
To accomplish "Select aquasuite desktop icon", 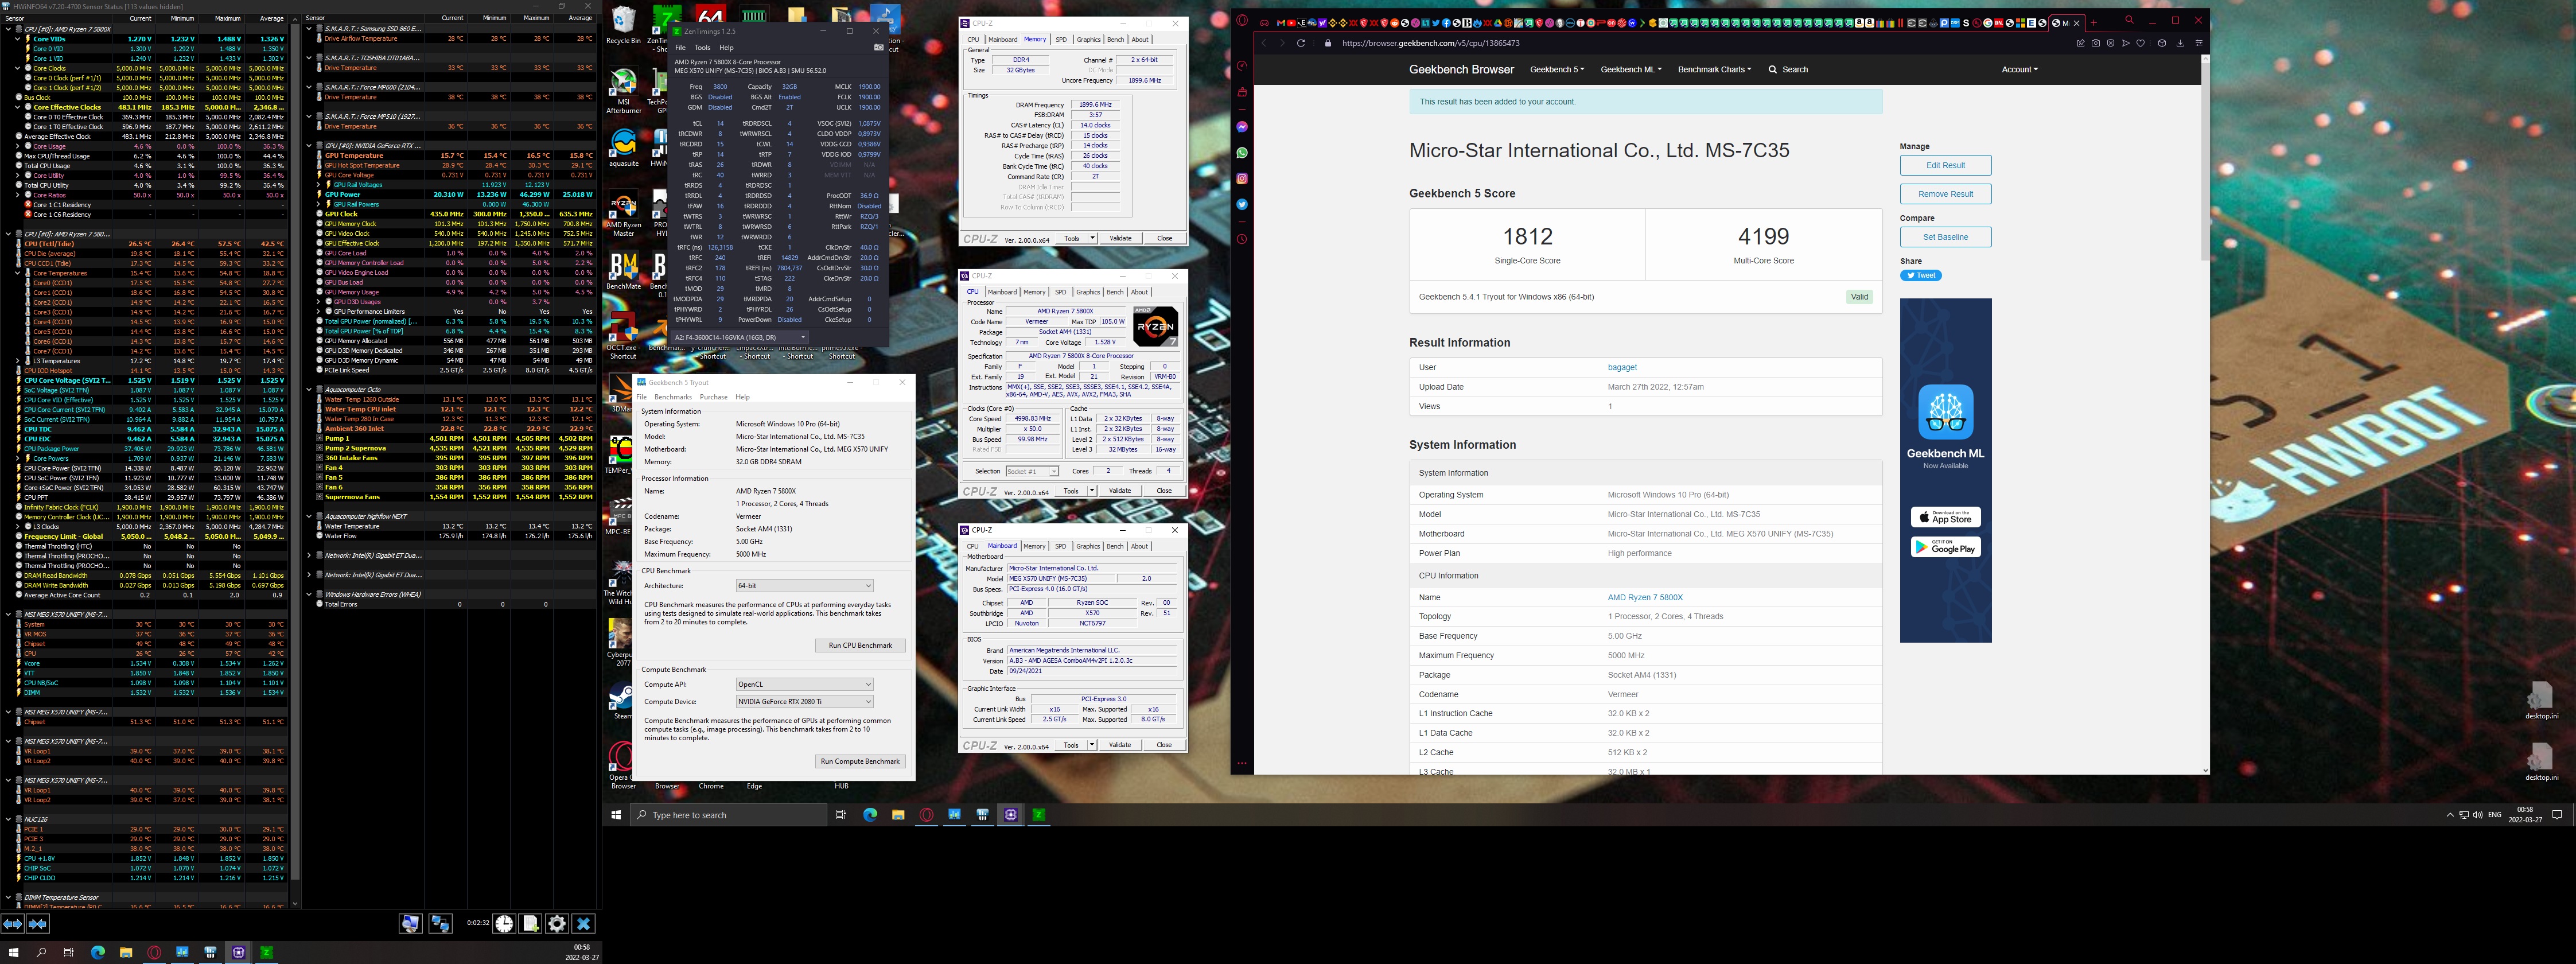I will (623, 148).
